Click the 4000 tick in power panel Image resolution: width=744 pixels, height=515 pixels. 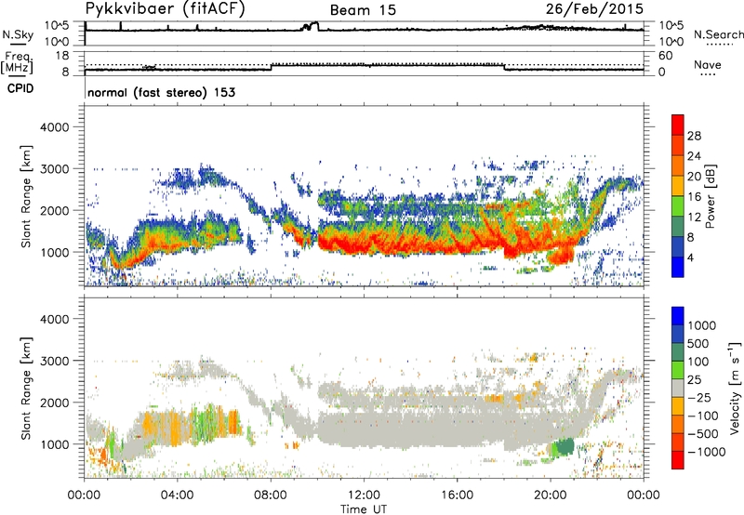click(x=55, y=127)
